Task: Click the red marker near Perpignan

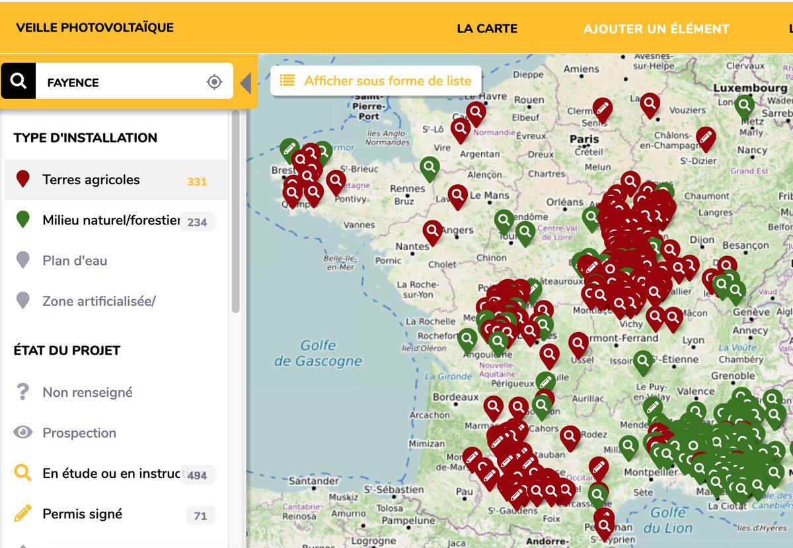Action: tap(604, 528)
